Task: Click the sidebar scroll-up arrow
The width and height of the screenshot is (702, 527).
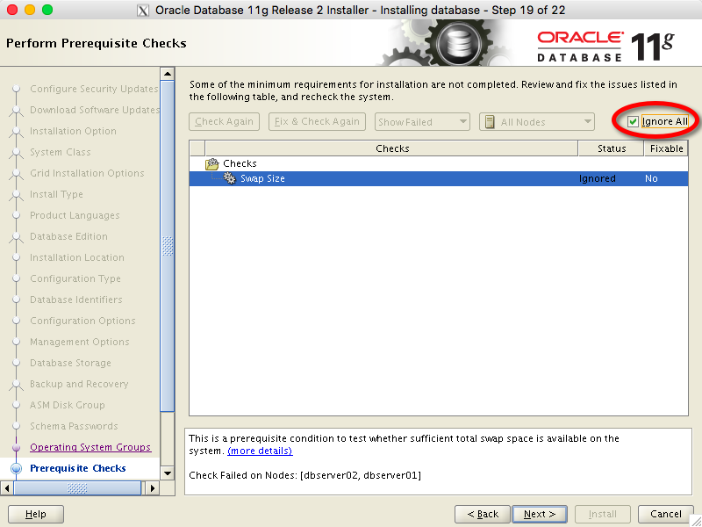Action: pyautogui.click(x=168, y=74)
